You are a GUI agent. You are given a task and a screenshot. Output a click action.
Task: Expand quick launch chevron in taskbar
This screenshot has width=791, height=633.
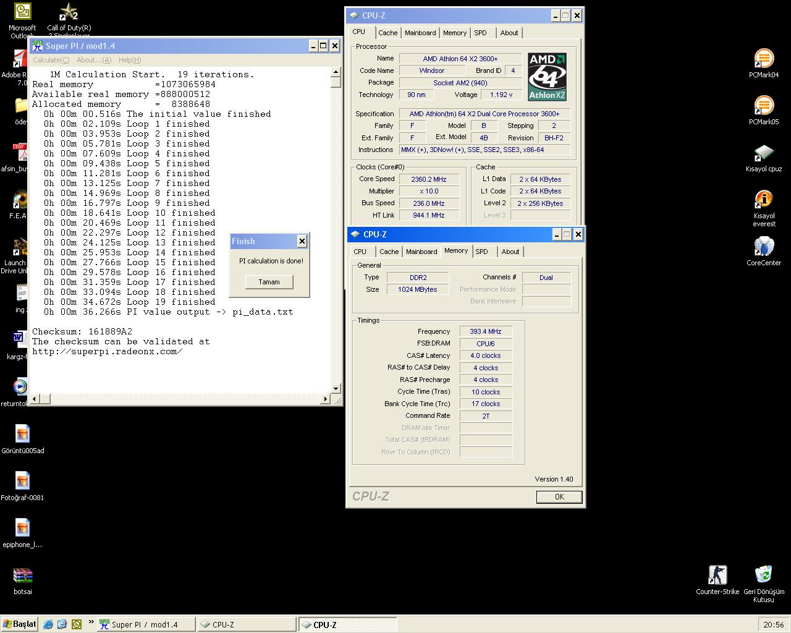click(x=91, y=622)
